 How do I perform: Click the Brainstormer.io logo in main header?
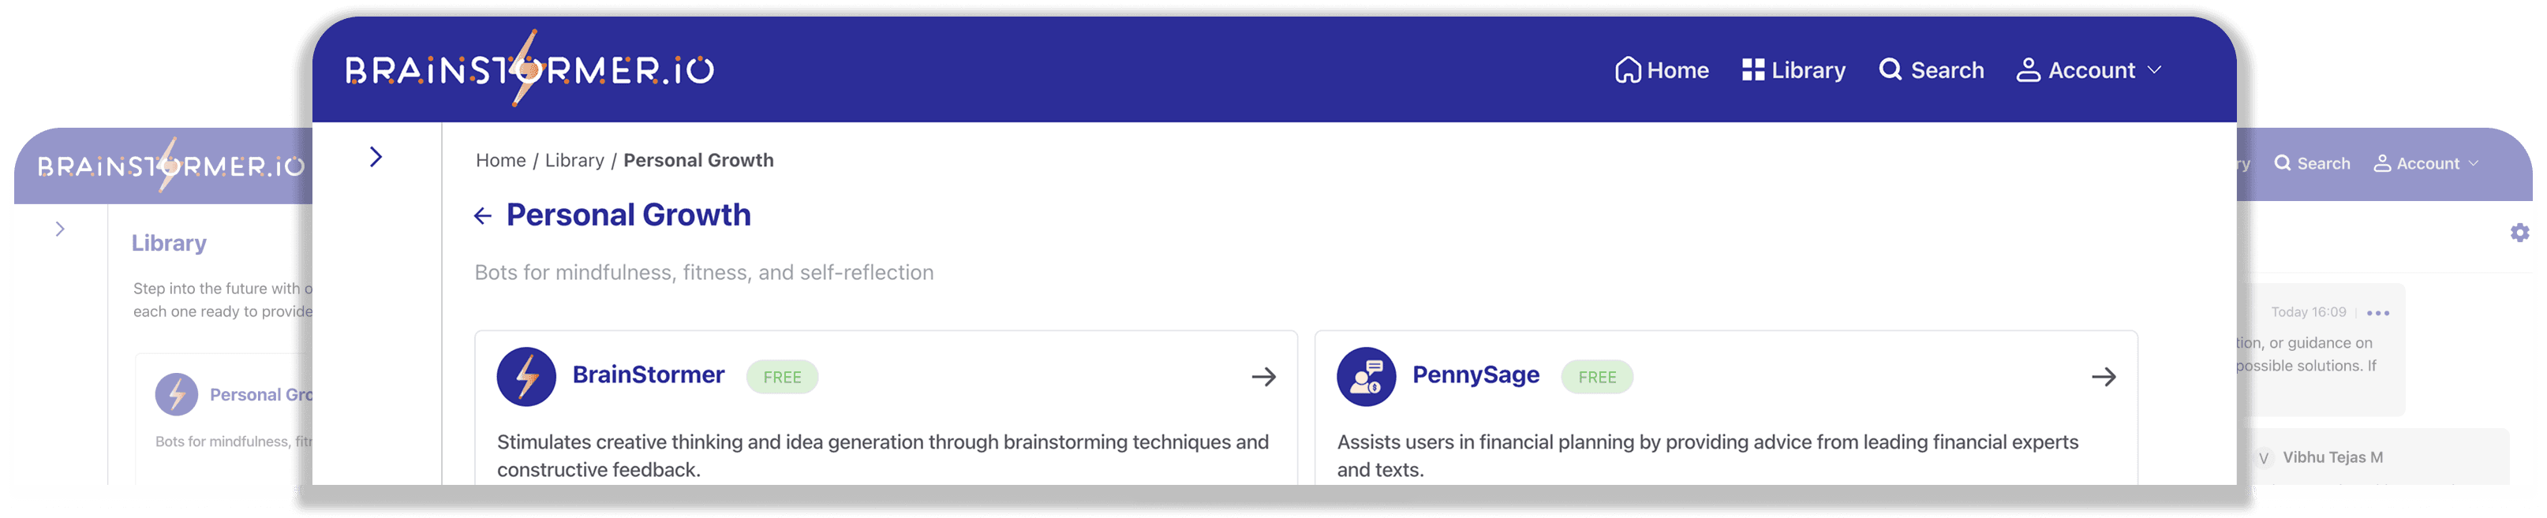coord(529,69)
